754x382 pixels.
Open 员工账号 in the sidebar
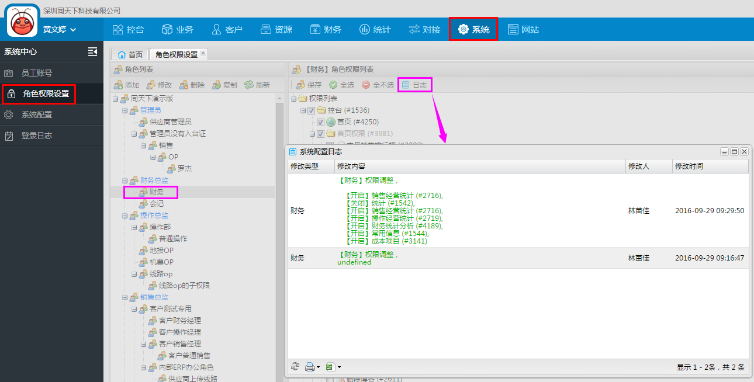coord(51,73)
